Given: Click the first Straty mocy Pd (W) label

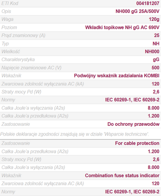Looking at the screenshot, I should pos(21,92).
